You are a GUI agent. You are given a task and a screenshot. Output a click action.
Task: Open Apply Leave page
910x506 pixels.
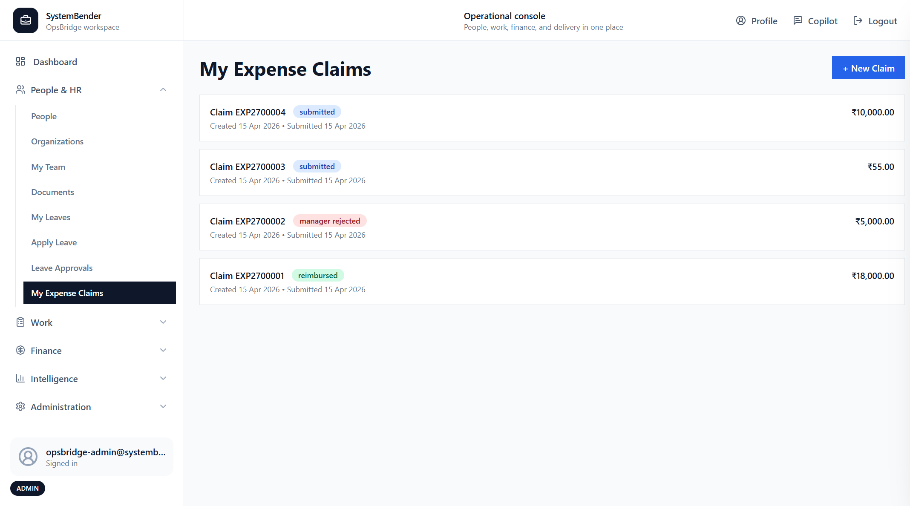(x=99, y=242)
